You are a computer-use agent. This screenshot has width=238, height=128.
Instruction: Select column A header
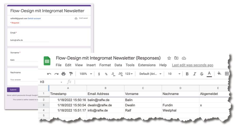pyautogui.click(x=68, y=88)
